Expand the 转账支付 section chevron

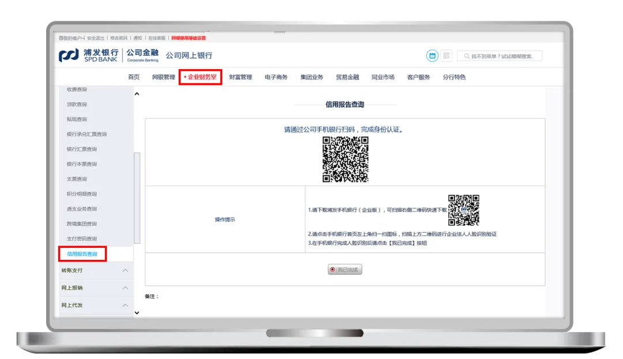coord(125,270)
